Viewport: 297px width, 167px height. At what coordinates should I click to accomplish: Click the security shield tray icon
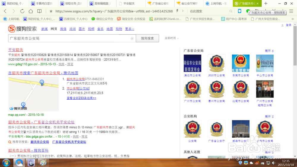pyautogui.click(x=240, y=163)
